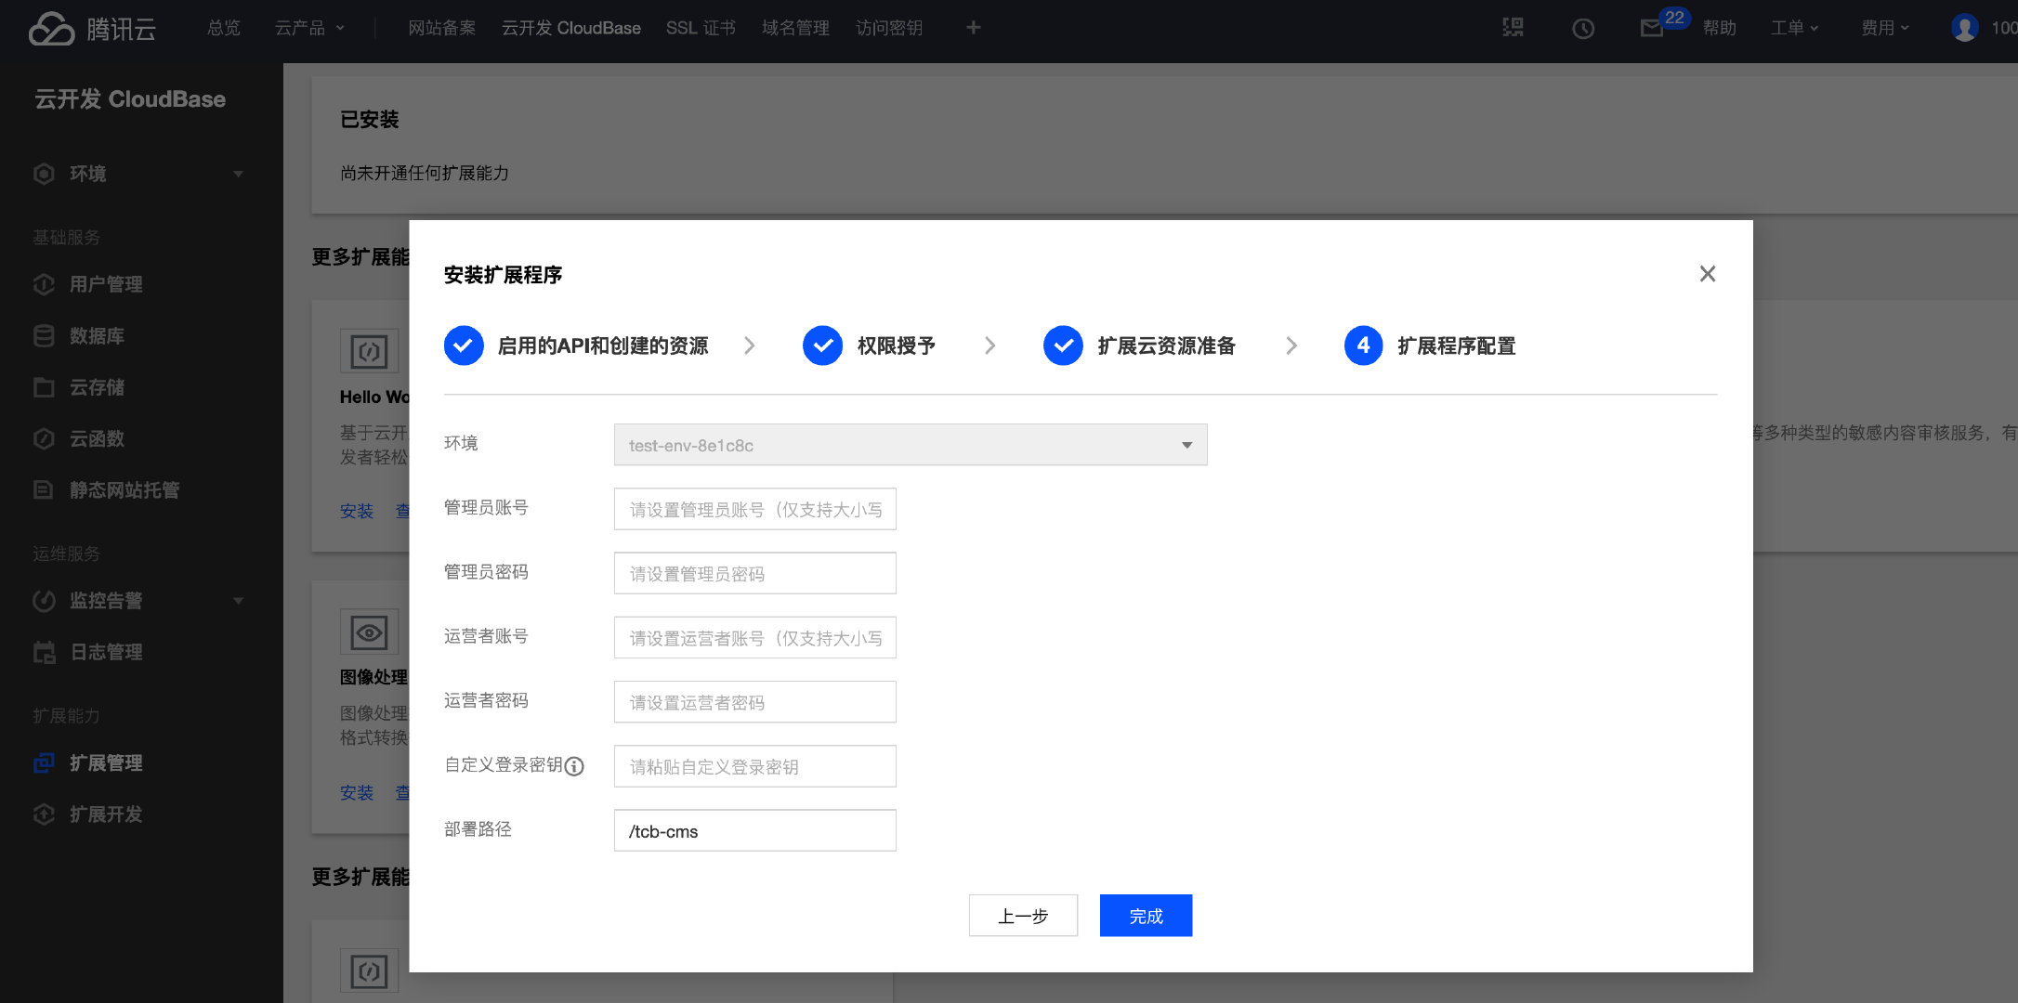The width and height of the screenshot is (2018, 1003).
Task: Click the 管理员账号 input field
Action: 754,509
